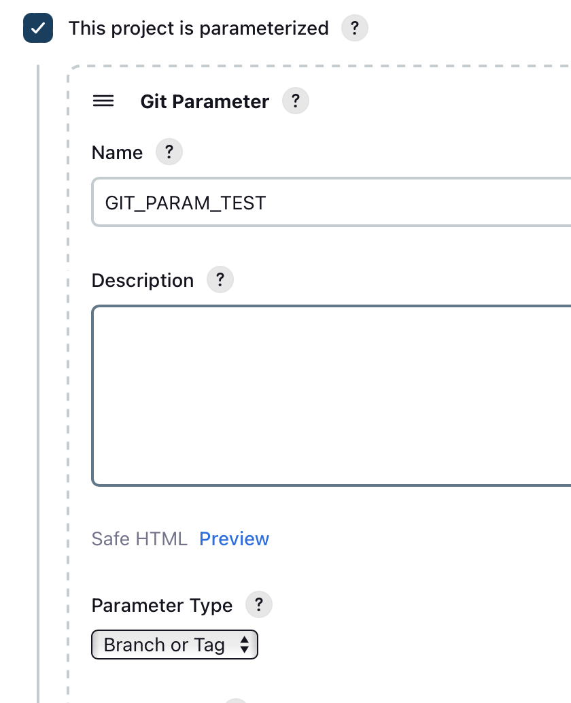This screenshot has width=571, height=703.
Task: Click the "Parameter Type" label text
Action: (x=162, y=604)
